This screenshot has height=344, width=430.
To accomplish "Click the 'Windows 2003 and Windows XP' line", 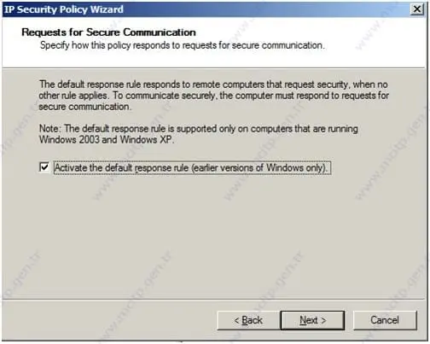I will (x=107, y=140).
